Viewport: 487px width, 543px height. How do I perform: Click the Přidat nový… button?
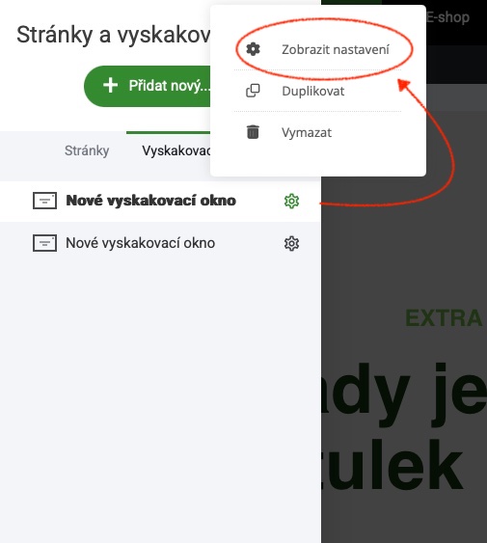click(x=148, y=86)
